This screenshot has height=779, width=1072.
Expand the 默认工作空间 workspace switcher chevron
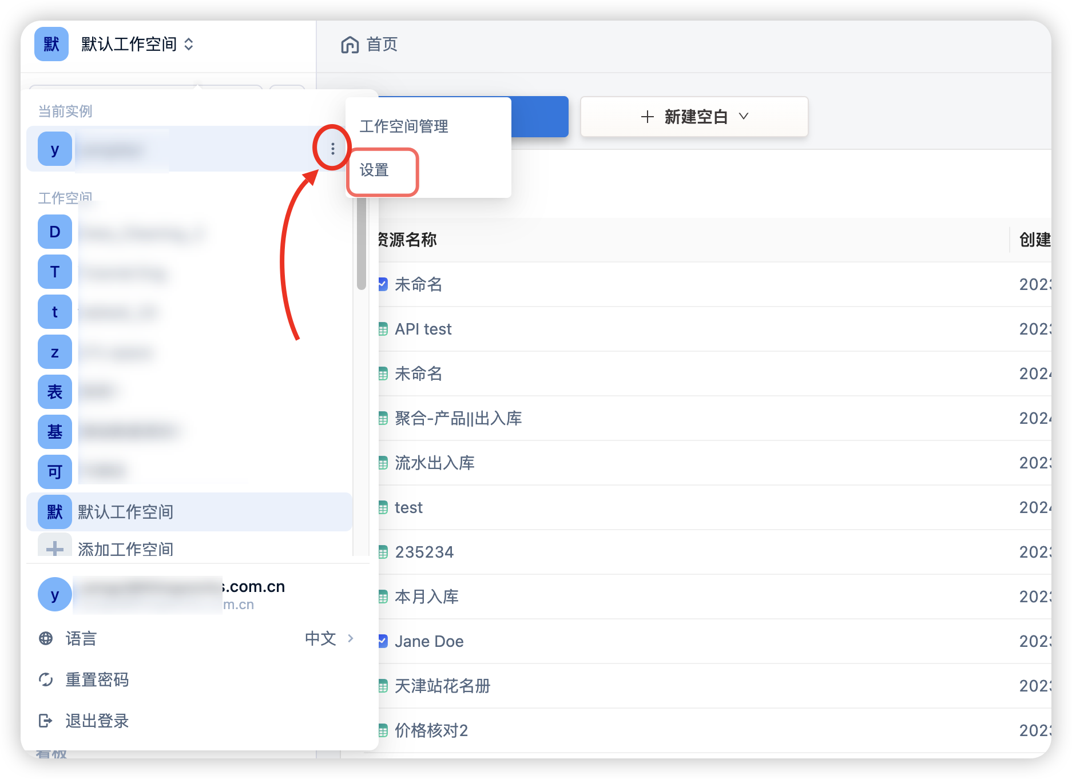[x=189, y=44]
